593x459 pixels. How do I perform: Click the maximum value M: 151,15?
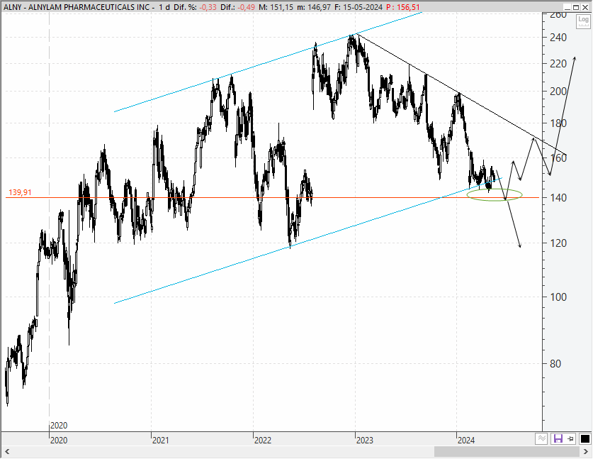click(276, 7)
